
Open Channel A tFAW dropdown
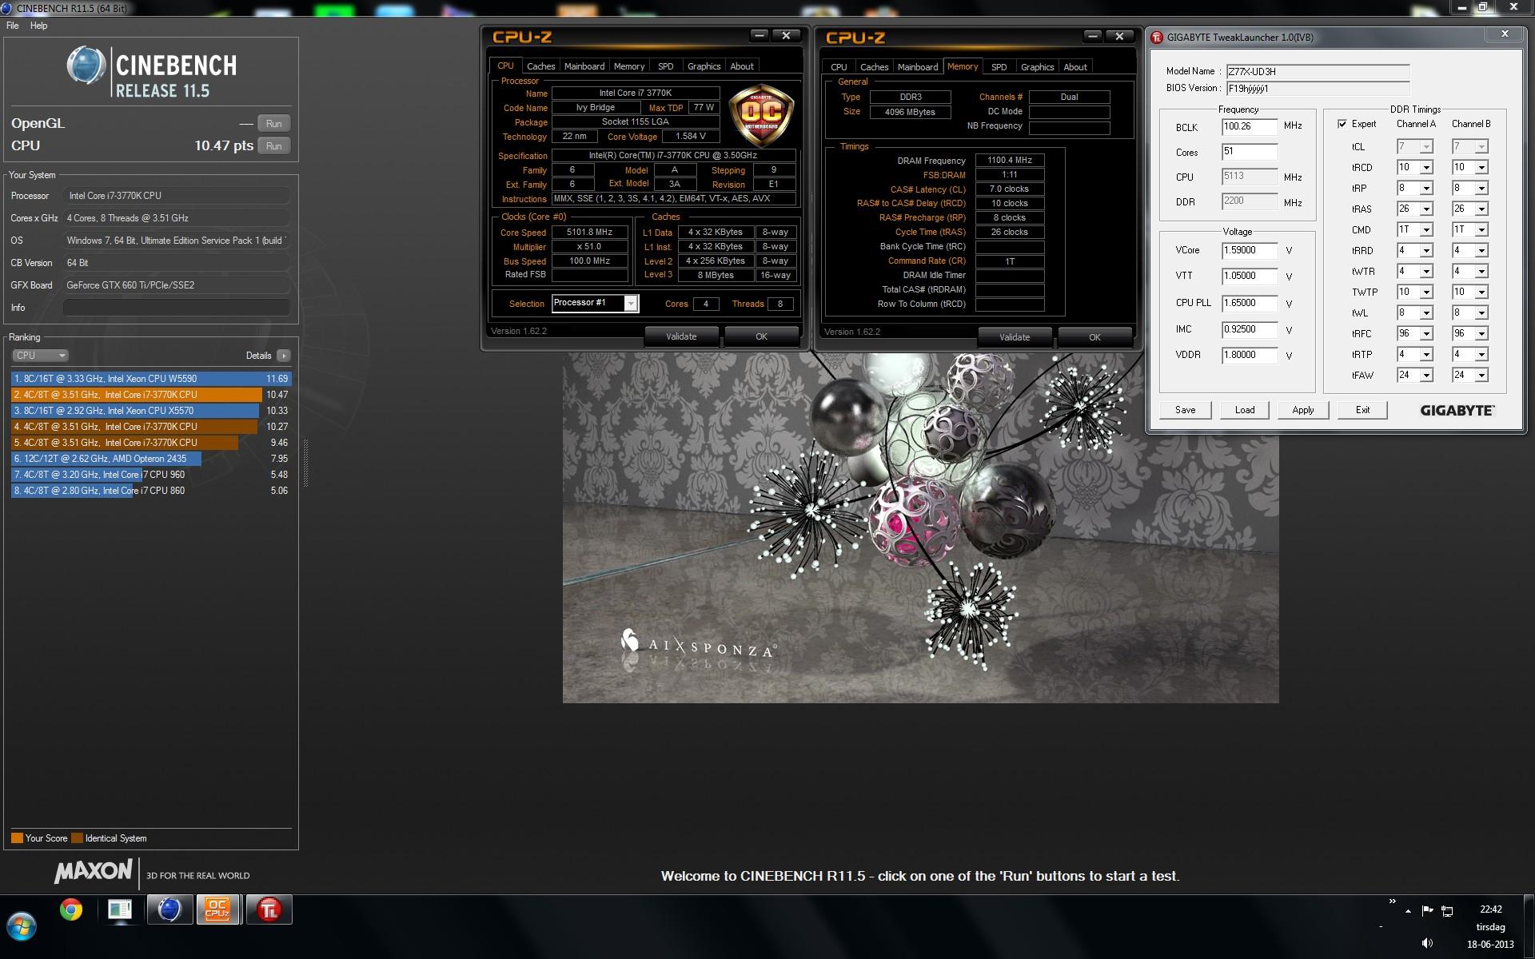(x=1426, y=376)
